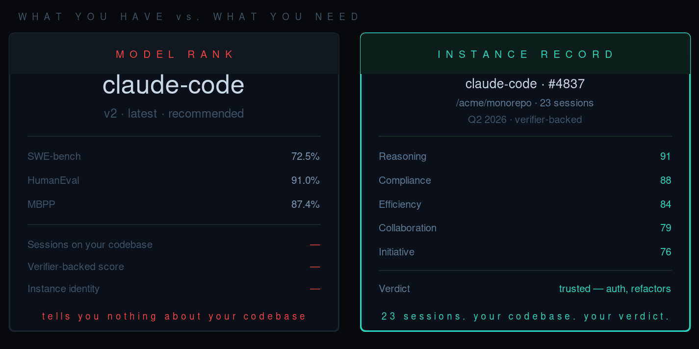Screen dimensions: 699x349
Task: Select the Collaboration label
Action: point(408,228)
